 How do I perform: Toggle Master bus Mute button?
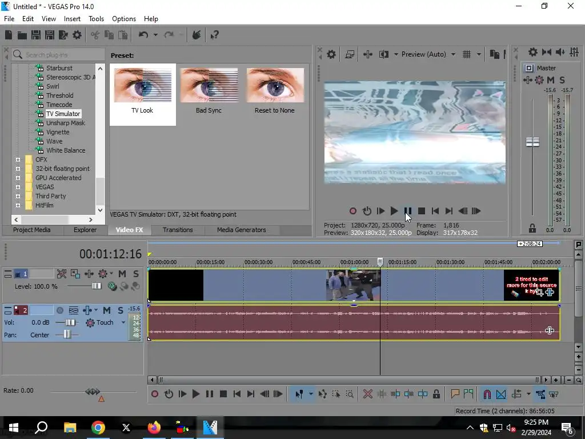point(551,80)
